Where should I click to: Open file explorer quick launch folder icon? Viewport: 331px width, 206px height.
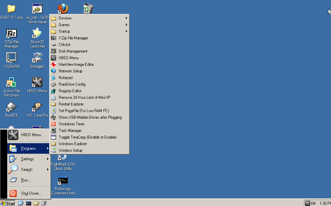click(36, 203)
